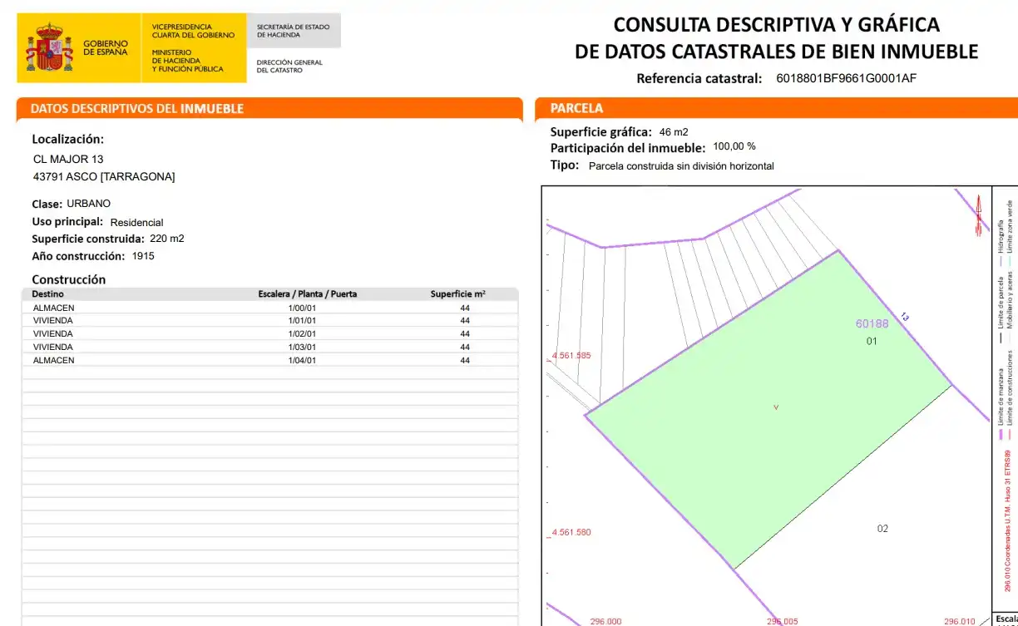Select construction year '1915'
Viewport: 1018px width, 626px height.
[143, 256]
